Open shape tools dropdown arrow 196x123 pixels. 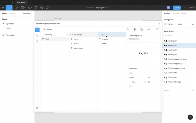(25, 8)
